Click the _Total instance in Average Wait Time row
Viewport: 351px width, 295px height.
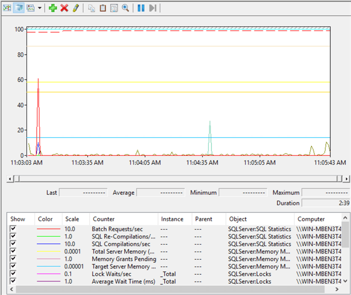[x=168, y=281]
